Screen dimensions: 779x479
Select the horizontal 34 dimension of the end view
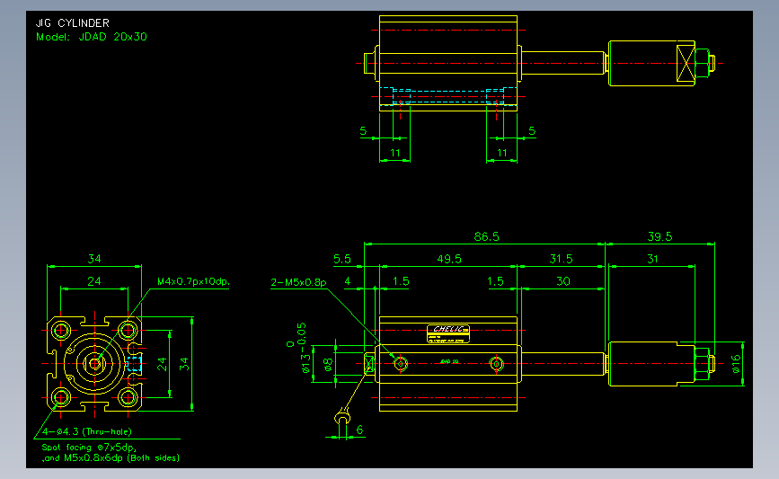(x=94, y=259)
